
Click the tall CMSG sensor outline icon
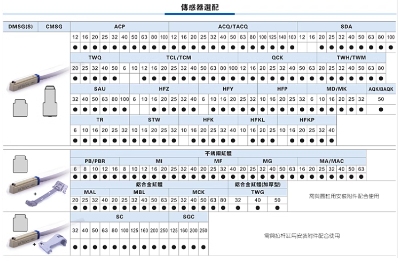[x=50, y=101]
